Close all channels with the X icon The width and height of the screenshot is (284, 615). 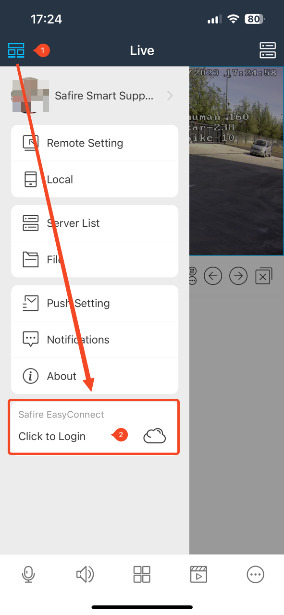click(263, 276)
